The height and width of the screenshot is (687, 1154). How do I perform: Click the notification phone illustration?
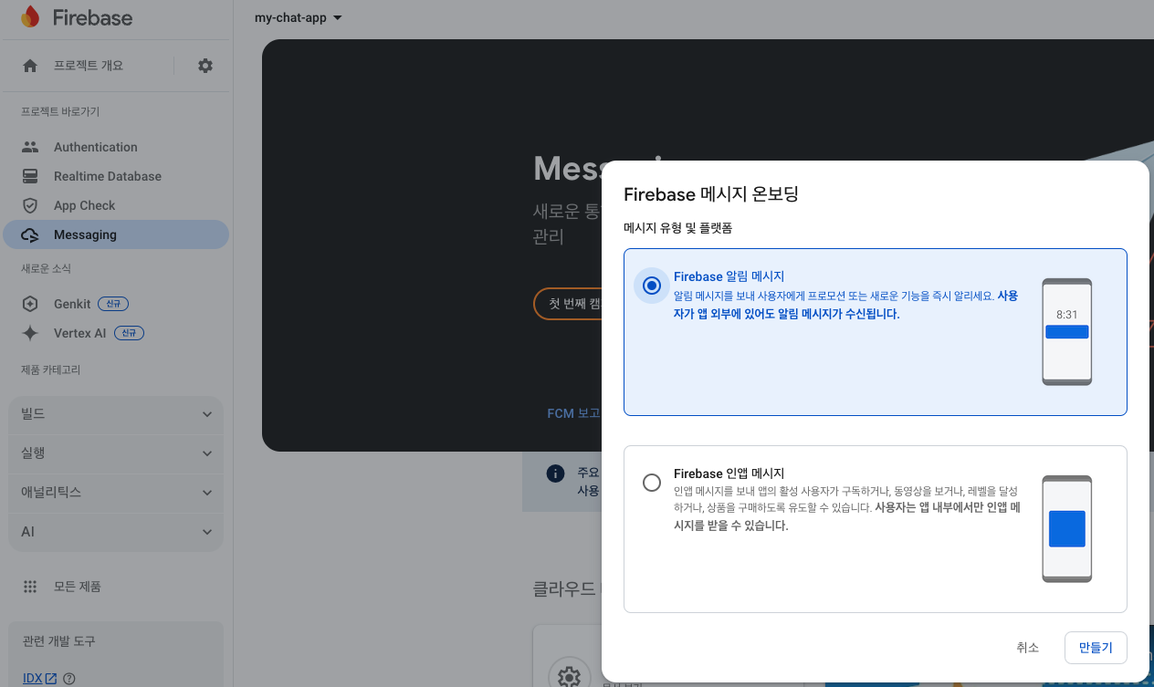click(1066, 332)
